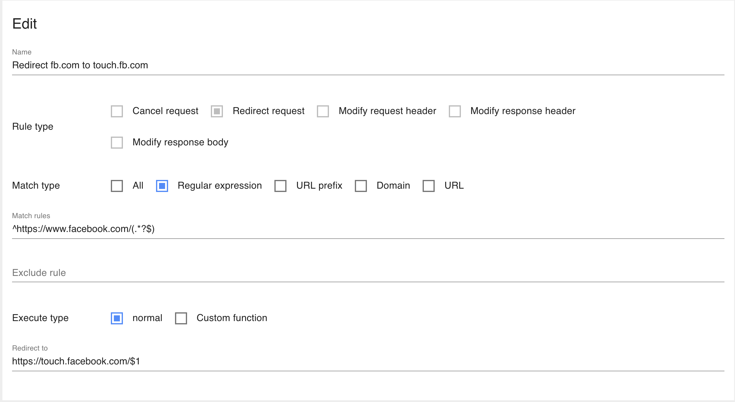735x402 pixels.
Task: Pick Modify response header rule type
Action: coord(455,111)
